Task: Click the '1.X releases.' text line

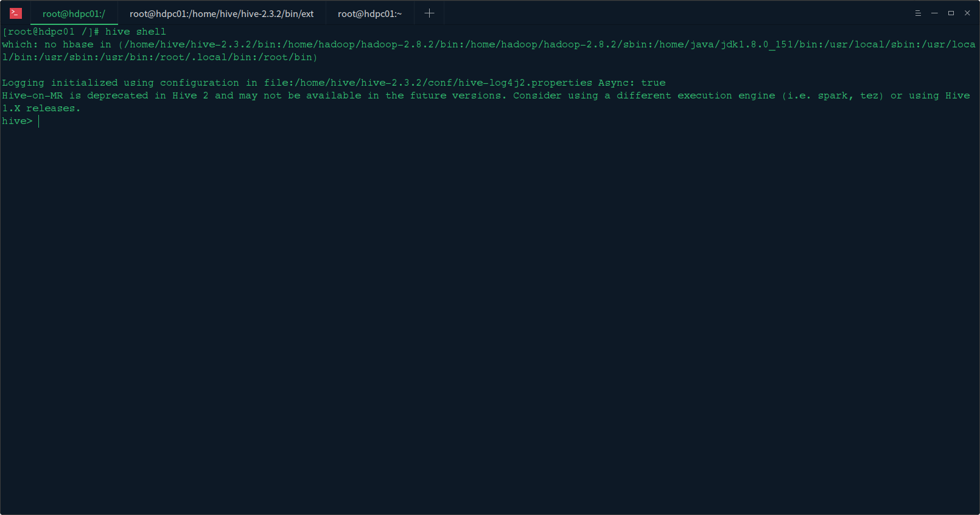Action: 41,108
